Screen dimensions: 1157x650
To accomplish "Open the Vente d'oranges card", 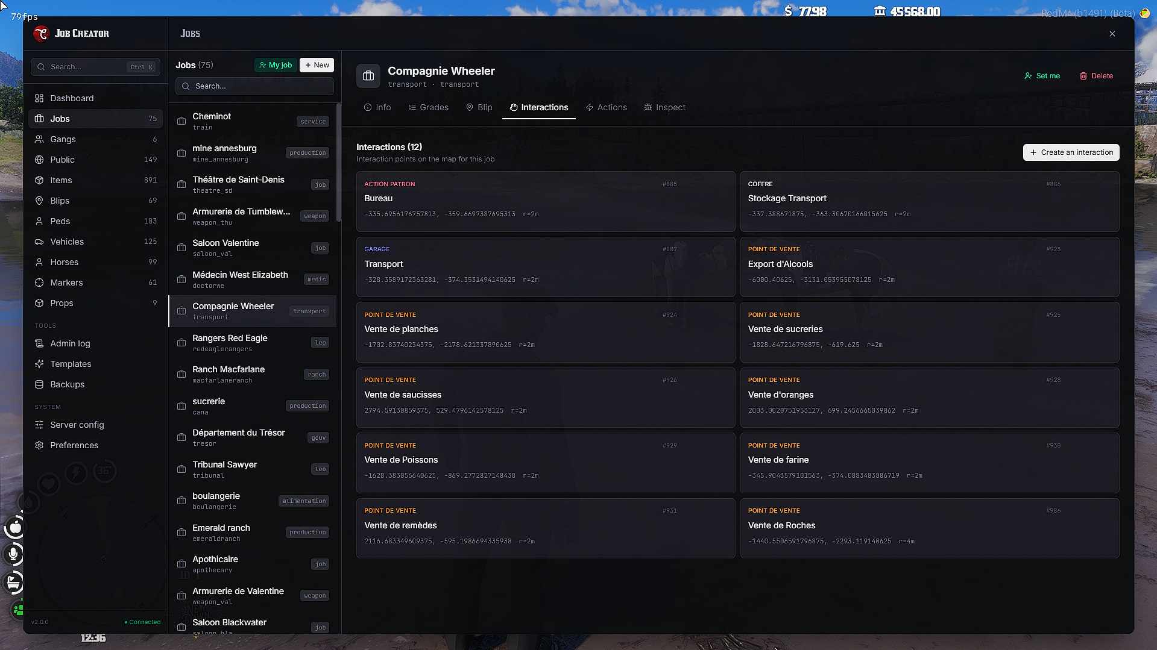I will [930, 398].
